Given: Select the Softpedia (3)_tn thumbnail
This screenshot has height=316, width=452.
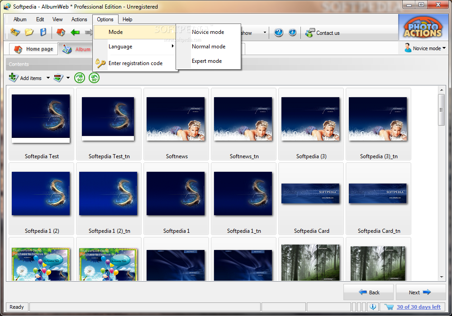Looking at the screenshot, I should tap(379, 124).
